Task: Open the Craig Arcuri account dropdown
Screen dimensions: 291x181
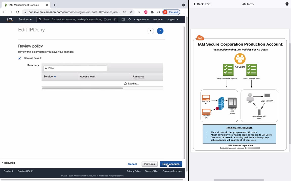Action: click(x=141, y=19)
